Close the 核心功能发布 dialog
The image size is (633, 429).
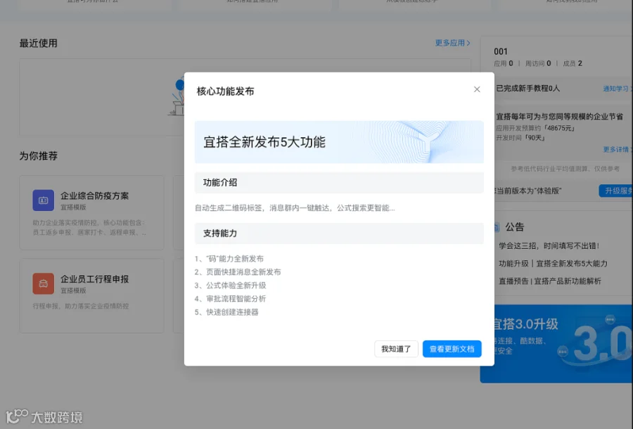pyautogui.click(x=477, y=89)
